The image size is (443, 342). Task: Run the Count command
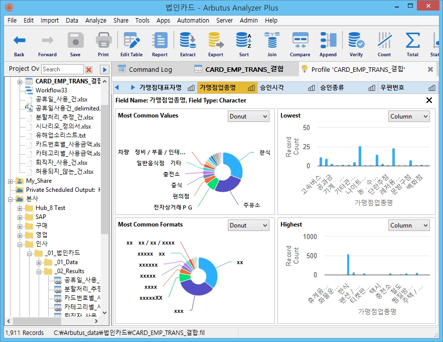[x=384, y=44]
